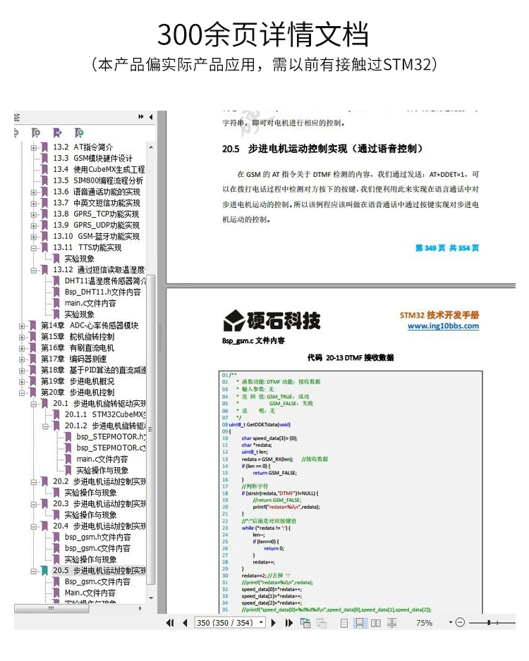529x661 pixels.
Task: Click caption 代码 20-13 DTMF 接收数据
Action: [351, 357]
